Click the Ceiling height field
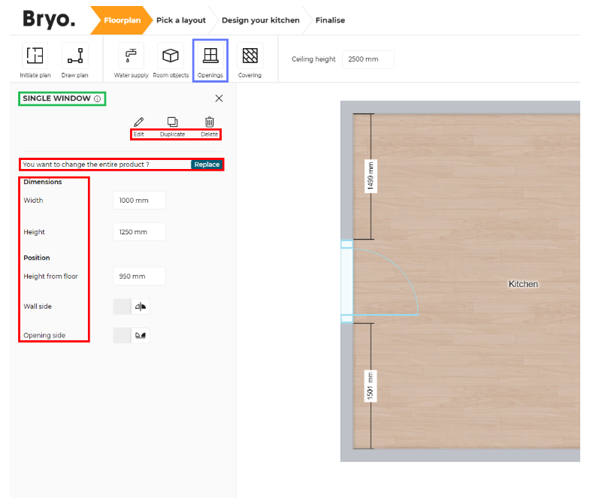Image resolution: width=590 pixels, height=498 pixels. (368, 59)
